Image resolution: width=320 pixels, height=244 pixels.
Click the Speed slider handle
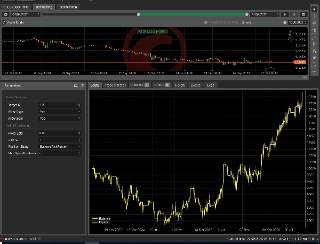[285, 22]
